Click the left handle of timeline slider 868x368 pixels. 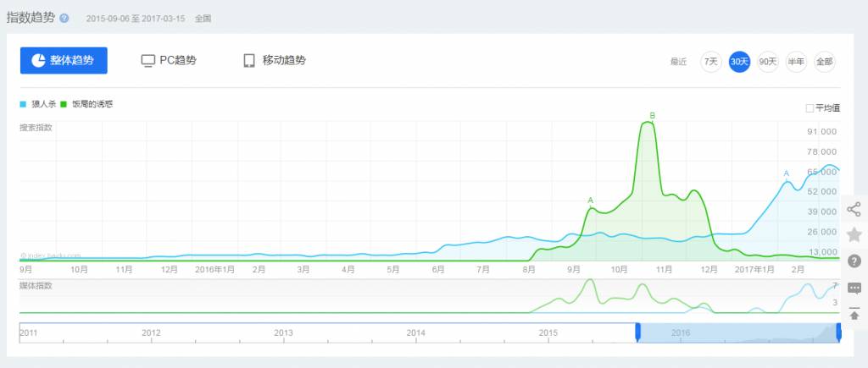(637, 332)
